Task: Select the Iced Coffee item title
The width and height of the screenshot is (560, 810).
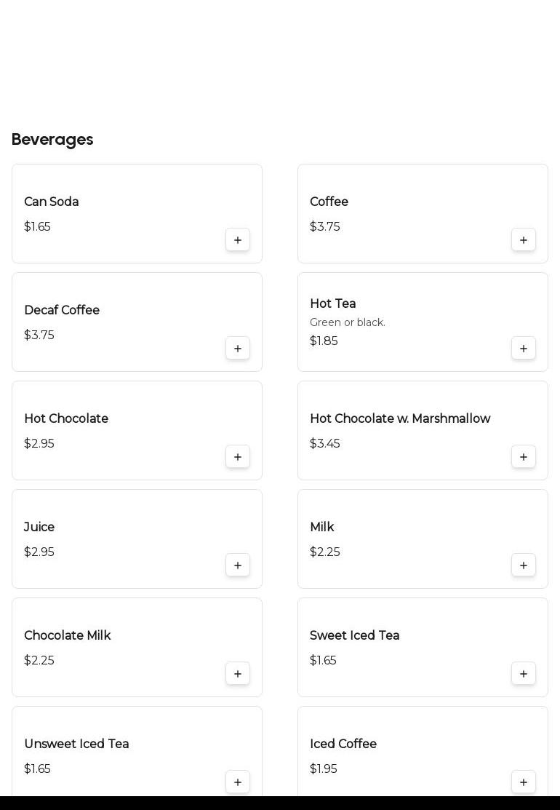Action: pos(343,744)
